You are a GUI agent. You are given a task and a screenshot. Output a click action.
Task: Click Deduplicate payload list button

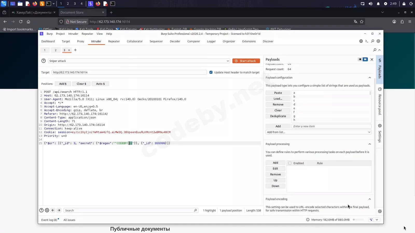coord(278,116)
